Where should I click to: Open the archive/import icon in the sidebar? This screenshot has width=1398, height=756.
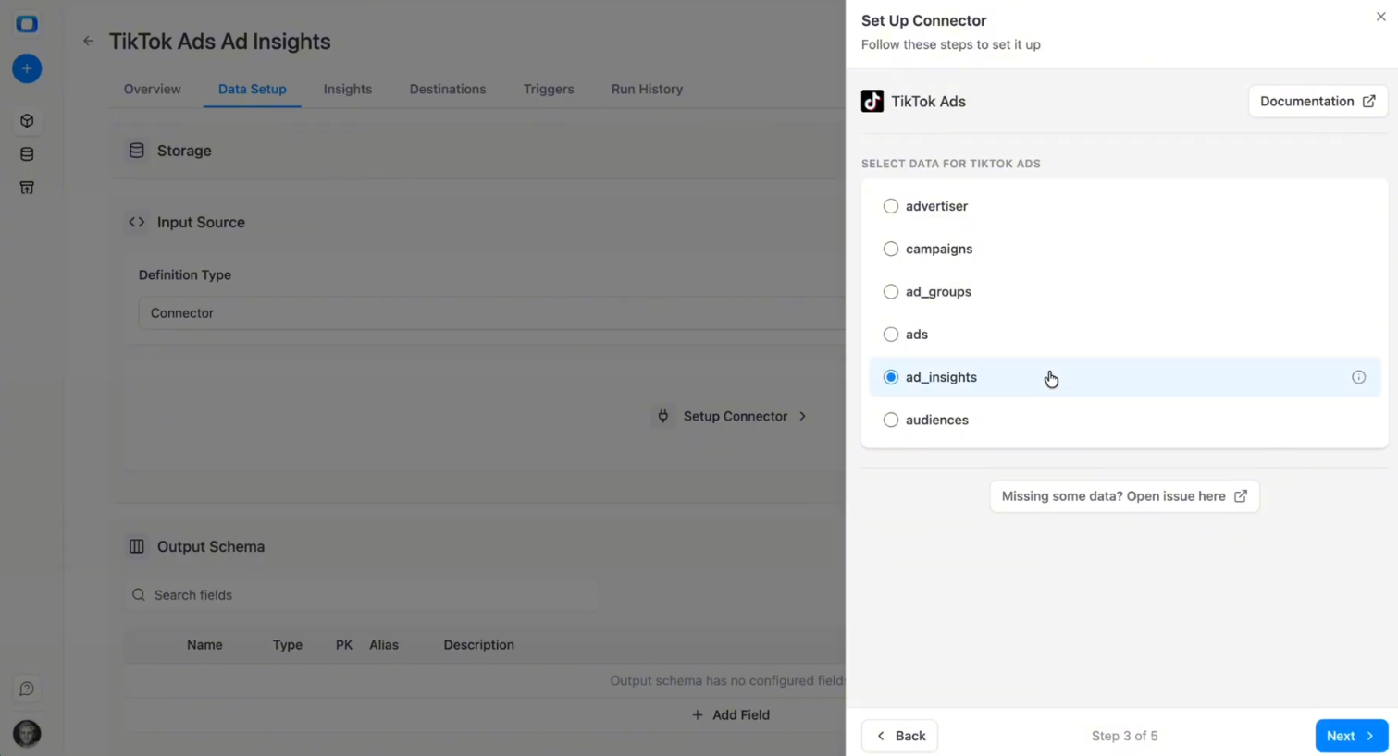tap(26, 188)
